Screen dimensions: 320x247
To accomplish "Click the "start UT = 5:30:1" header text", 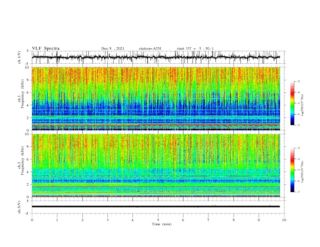I will coord(195,48).
